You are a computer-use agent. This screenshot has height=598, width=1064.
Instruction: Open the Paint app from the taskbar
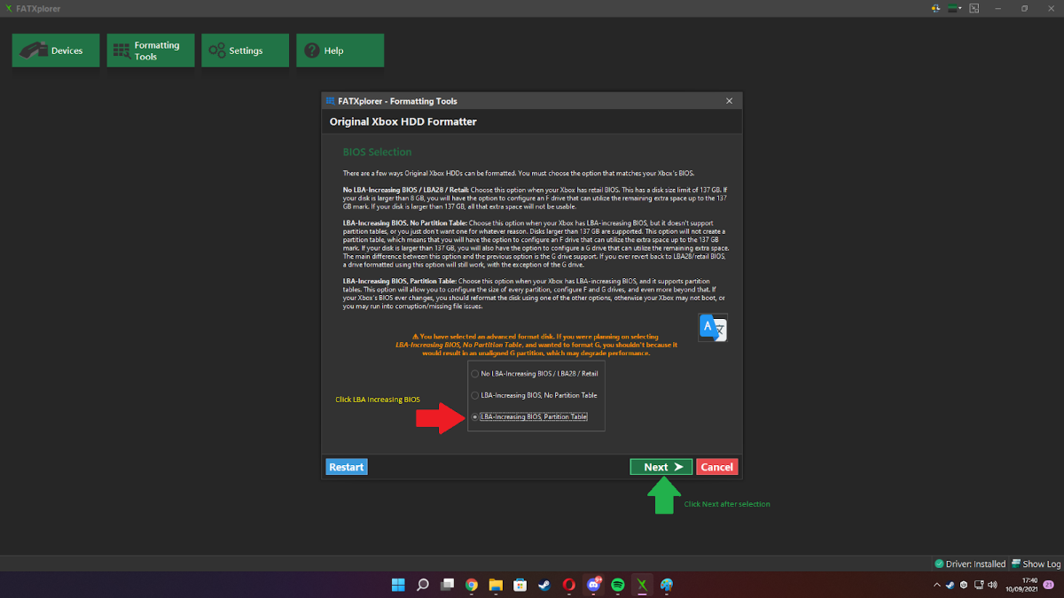tap(667, 585)
